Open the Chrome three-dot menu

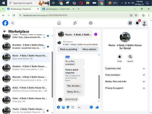[x=149, y=15]
